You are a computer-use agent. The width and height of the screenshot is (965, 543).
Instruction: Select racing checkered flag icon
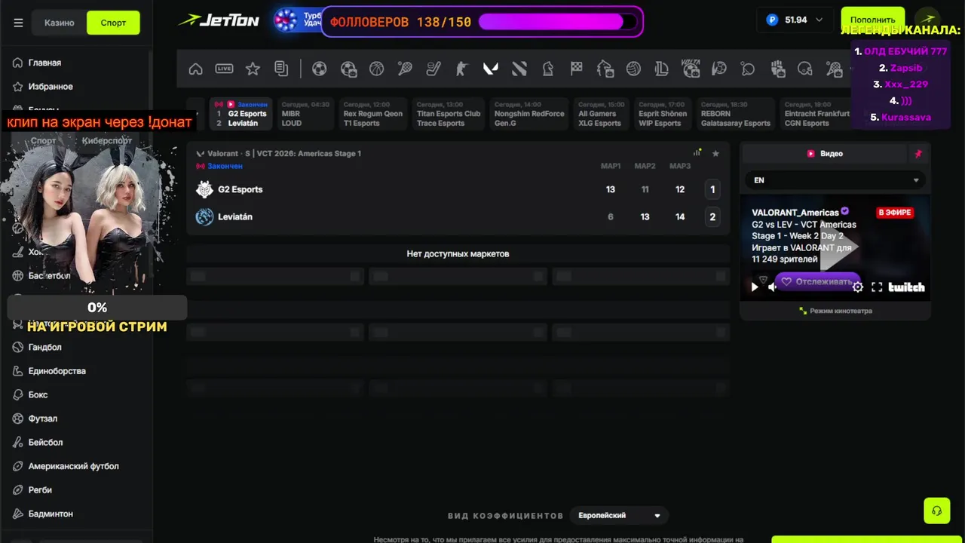(x=577, y=69)
